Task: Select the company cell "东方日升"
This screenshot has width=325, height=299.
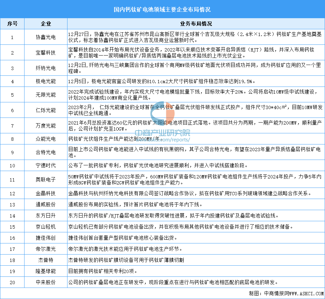Action: click(46, 215)
